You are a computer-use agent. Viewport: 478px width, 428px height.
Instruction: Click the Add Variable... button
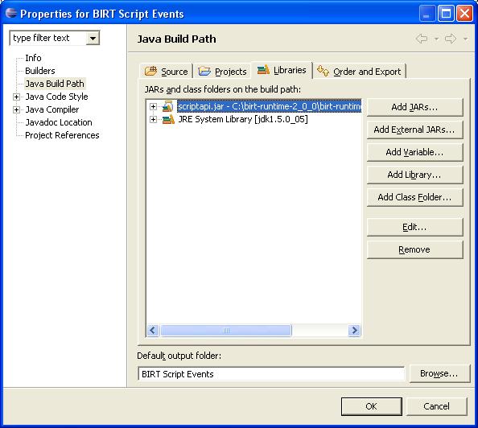click(x=415, y=152)
